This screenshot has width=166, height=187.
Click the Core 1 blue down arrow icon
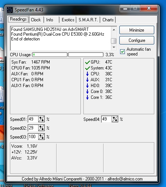(87, 97)
